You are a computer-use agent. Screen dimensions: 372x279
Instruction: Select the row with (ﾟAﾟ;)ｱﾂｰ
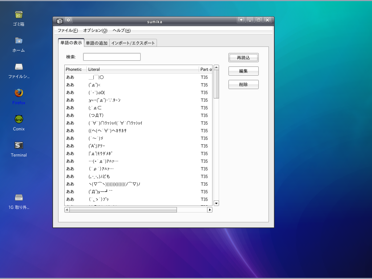pos(138,146)
